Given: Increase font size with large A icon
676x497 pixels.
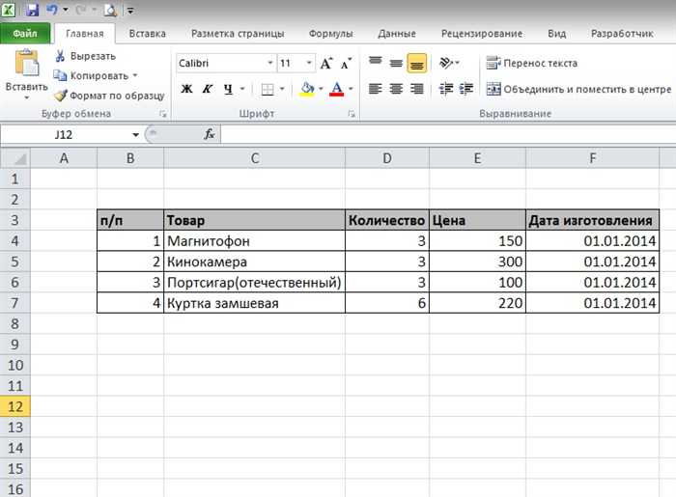Looking at the screenshot, I should [x=326, y=64].
